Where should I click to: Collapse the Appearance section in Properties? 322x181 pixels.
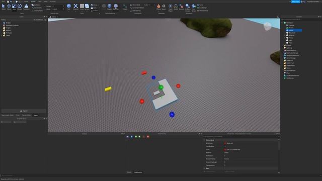coord(204,140)
